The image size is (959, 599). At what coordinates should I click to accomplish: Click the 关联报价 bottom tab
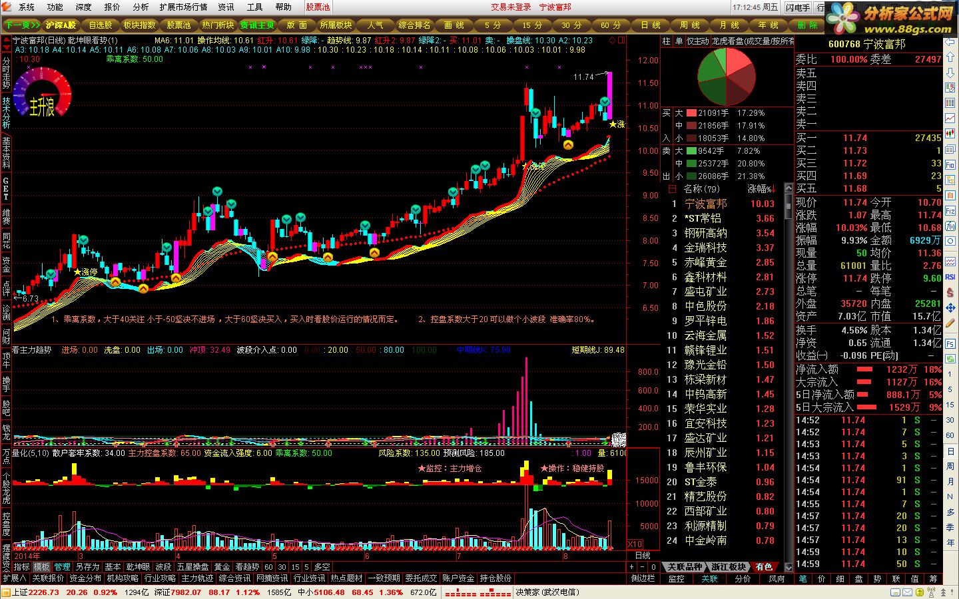pyautogui.click(x=47, y=578)
